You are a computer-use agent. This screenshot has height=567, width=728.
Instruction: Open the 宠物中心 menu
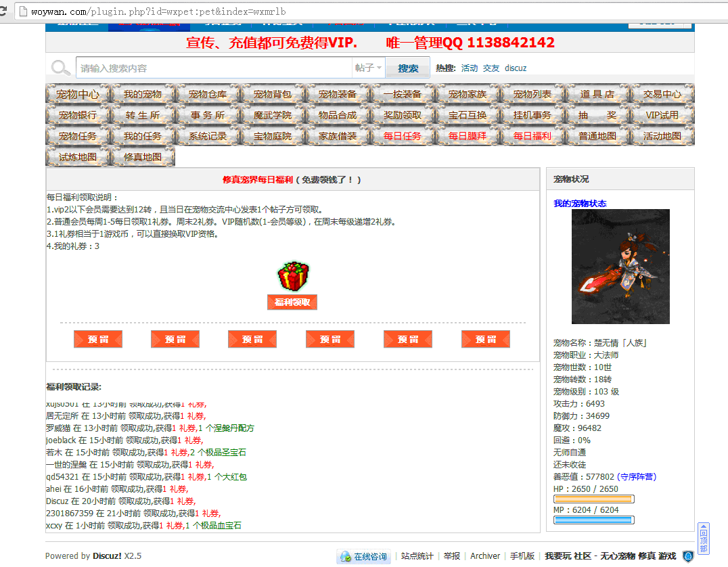pos(78,94)
